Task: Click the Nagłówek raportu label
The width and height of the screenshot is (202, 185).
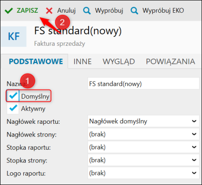Action: pos(34,122)
